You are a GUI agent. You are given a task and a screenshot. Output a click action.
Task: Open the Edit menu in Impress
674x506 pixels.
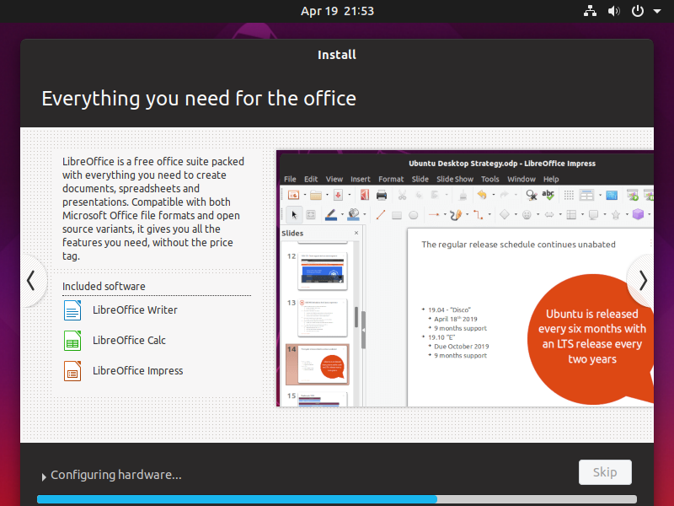[x=311, y=179]
